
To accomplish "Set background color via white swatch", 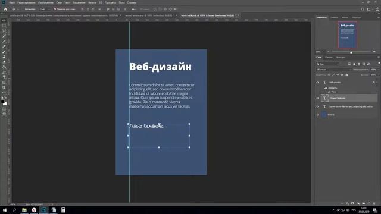I will (5, 104).
